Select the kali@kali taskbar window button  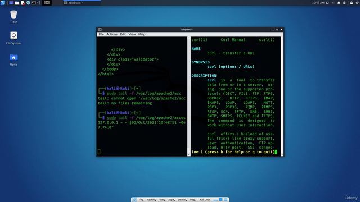tap(82, 3)
